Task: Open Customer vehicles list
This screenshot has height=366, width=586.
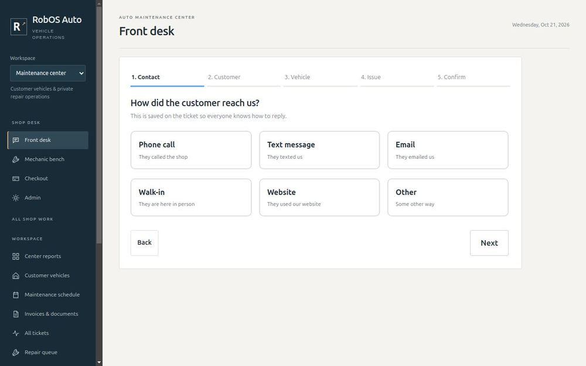Action: (x=48, y=276)
